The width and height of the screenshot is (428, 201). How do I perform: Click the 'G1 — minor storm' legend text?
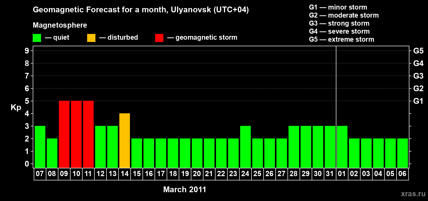pyautogui.click(x=338, y=7)
